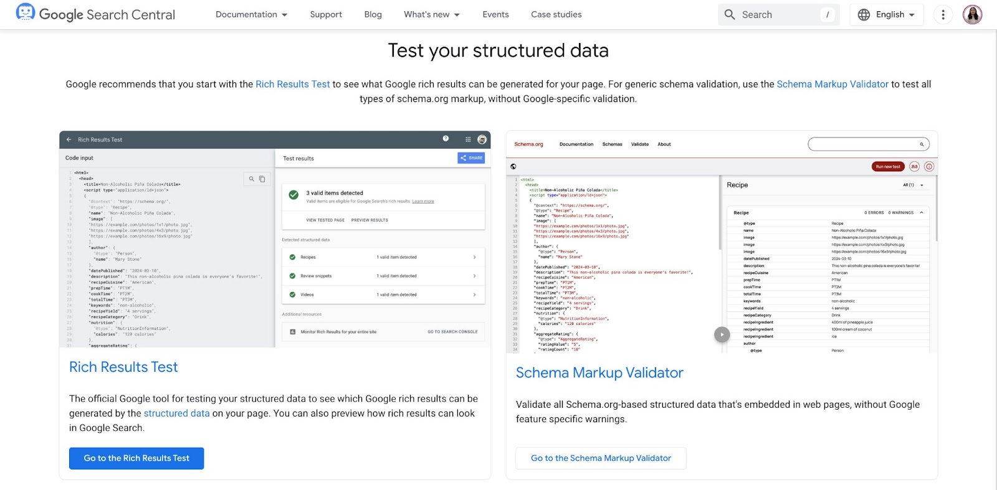Click the Rich Results Test account avatar icon
Viewport: 997px width, 490px height.
[482, 139]
